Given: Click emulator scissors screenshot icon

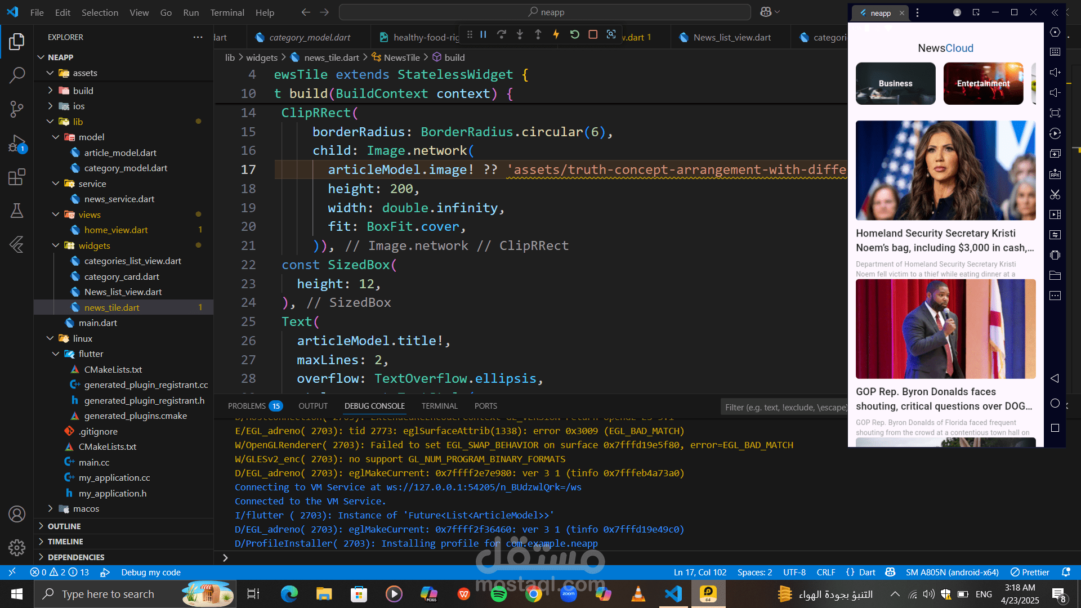Looking at the screenshot, I should 1055,194.
